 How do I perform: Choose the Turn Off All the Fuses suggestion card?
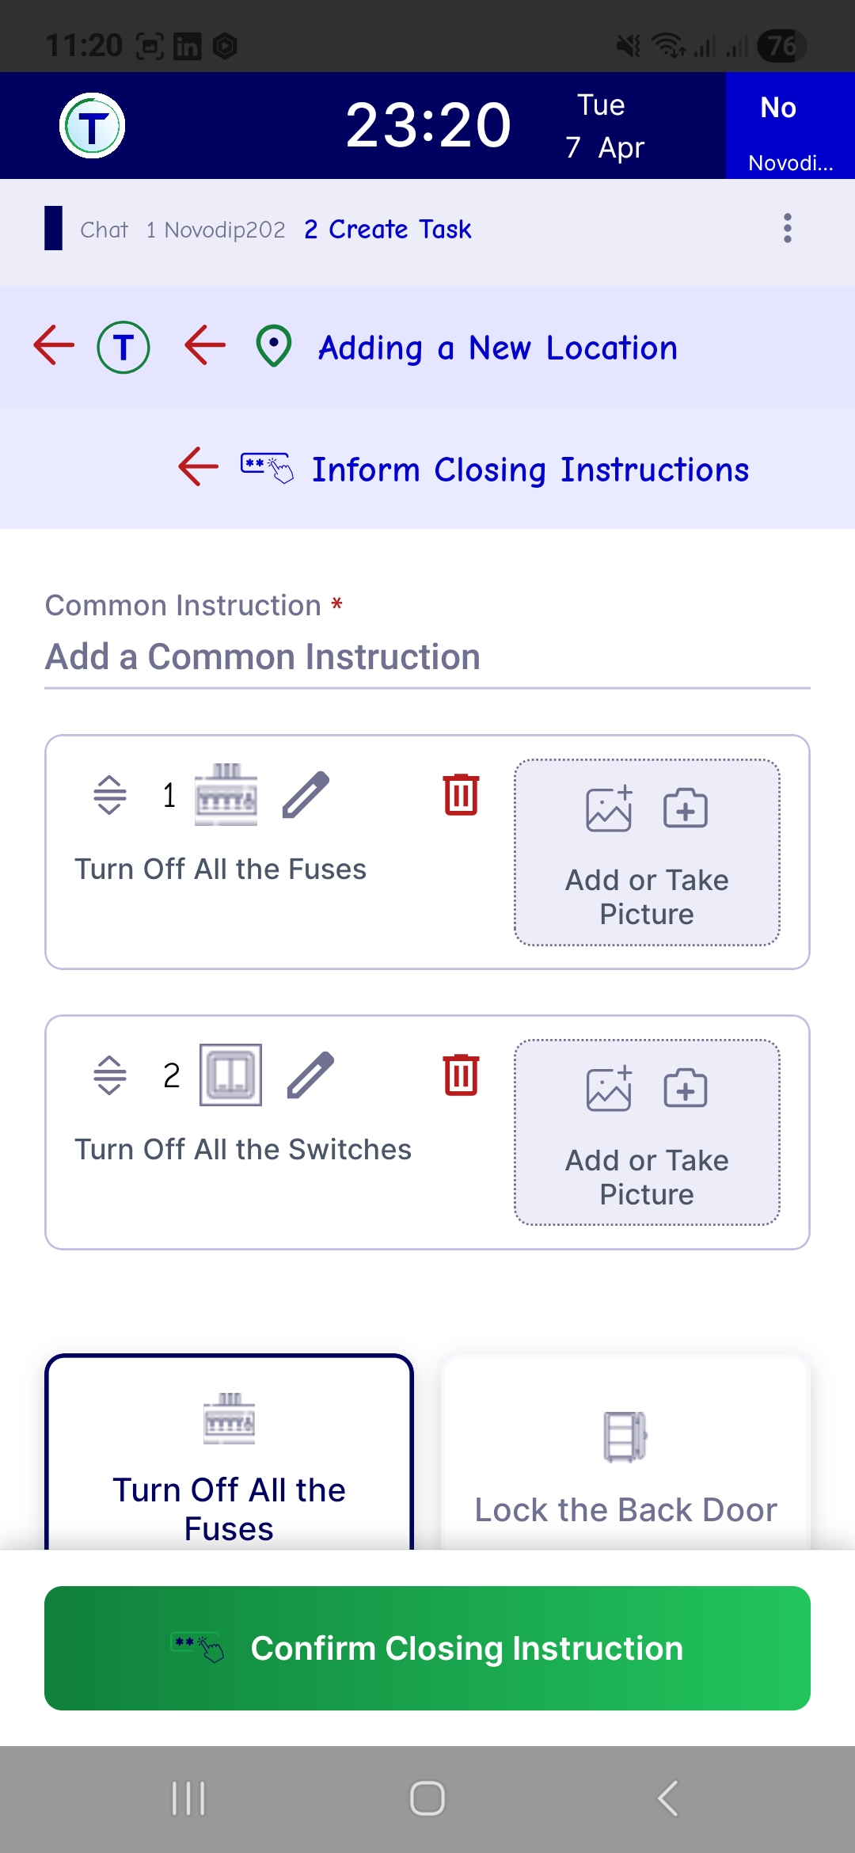click(x=229, y=1457)
